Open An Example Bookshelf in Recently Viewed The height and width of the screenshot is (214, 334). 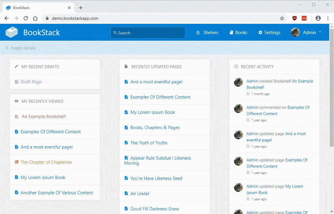pyautogui.click(x=44, y=116)
